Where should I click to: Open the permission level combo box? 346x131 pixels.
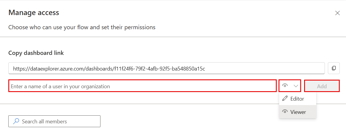tap(290, 86)
